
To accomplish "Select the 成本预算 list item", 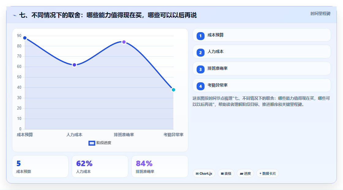I will coord(262,35).
